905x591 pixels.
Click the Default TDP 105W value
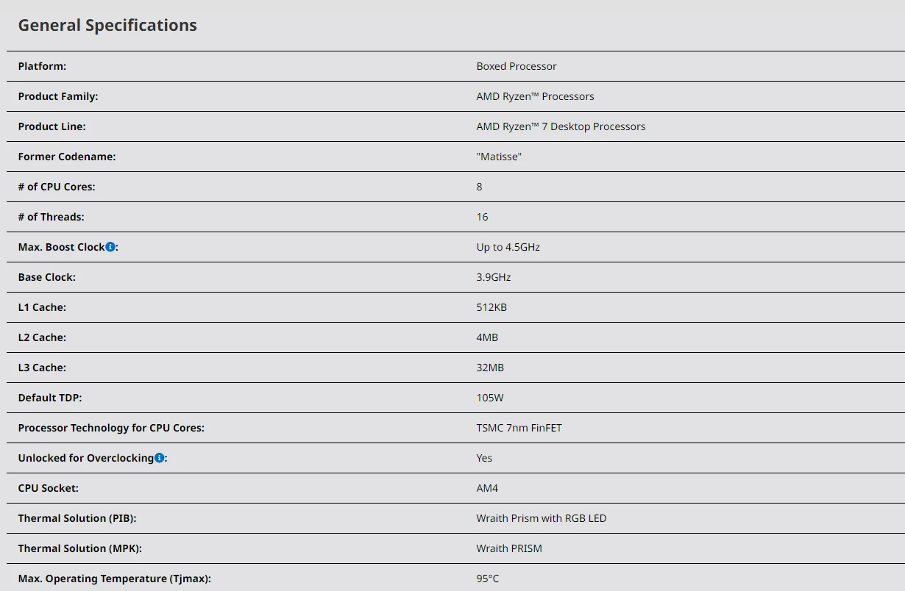[x=490, y=398]
